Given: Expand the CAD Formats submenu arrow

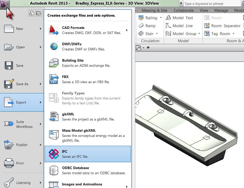Looking at the screenshot, I should (127, 30).
